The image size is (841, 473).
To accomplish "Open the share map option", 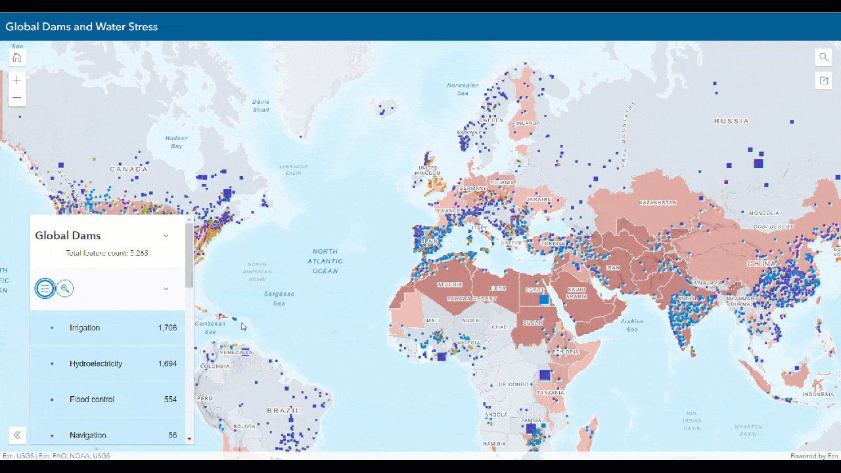I will tap(823, 80).
